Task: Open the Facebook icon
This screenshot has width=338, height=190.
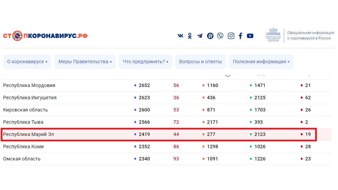Action: tap(240, 36)
